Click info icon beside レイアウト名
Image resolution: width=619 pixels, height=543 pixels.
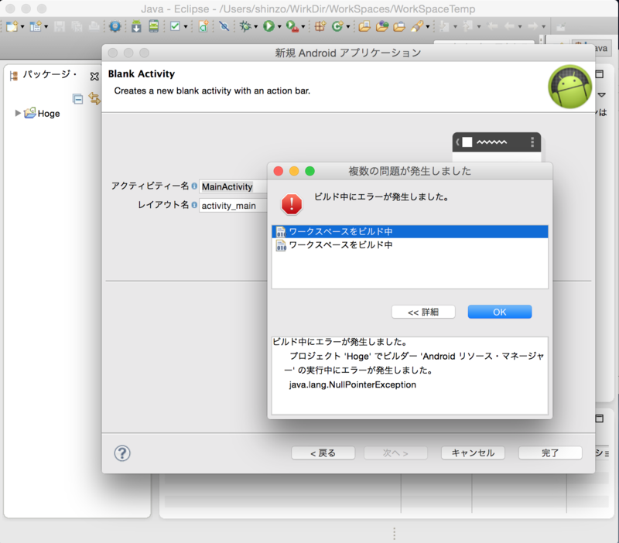click(x=194, y=205)
